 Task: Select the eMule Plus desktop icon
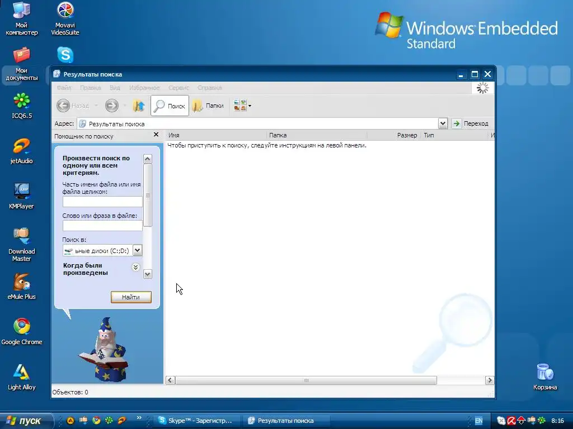click(22, 287)
